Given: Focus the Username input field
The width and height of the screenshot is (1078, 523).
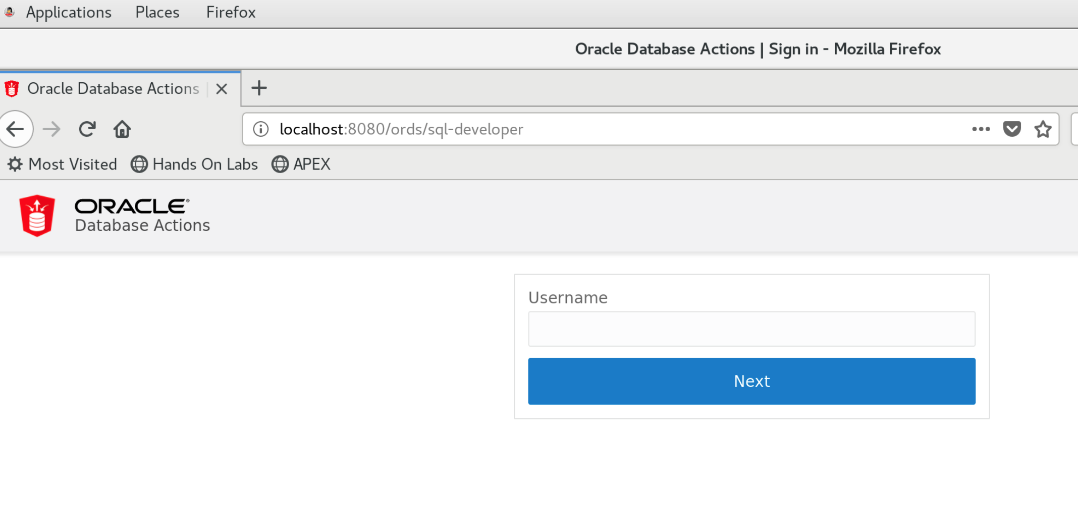Looking at the screenshot, I should pos(751,329).
